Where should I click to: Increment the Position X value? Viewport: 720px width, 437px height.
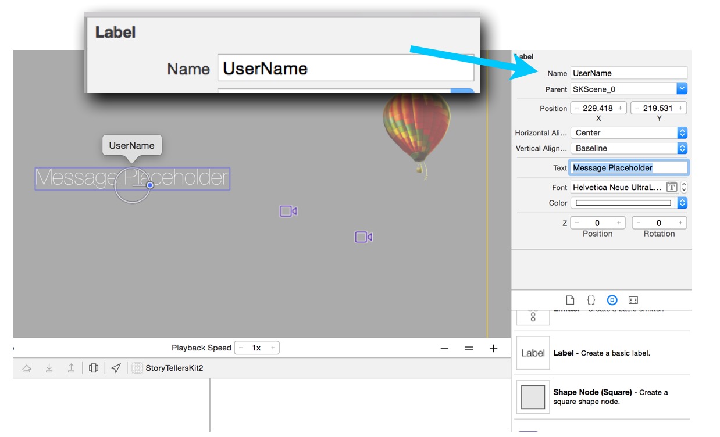[620, 108]
